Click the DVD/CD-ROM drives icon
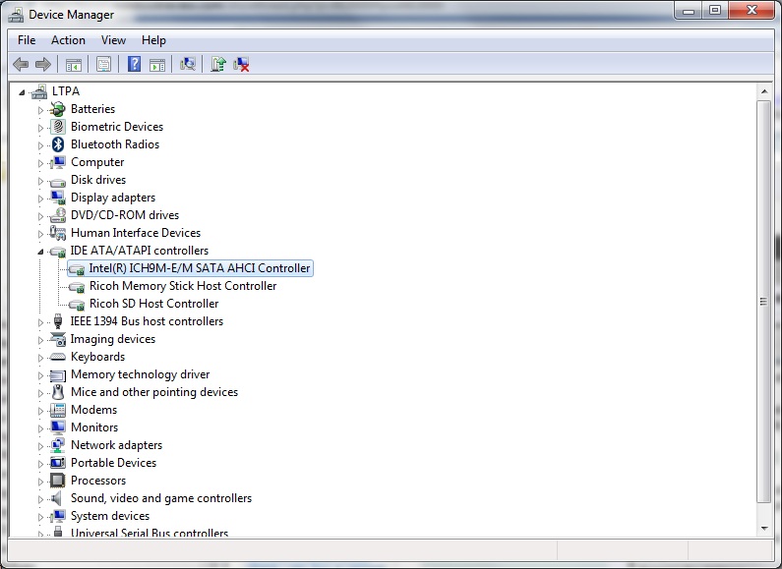782x569 pixels. (x=58, y=215)
